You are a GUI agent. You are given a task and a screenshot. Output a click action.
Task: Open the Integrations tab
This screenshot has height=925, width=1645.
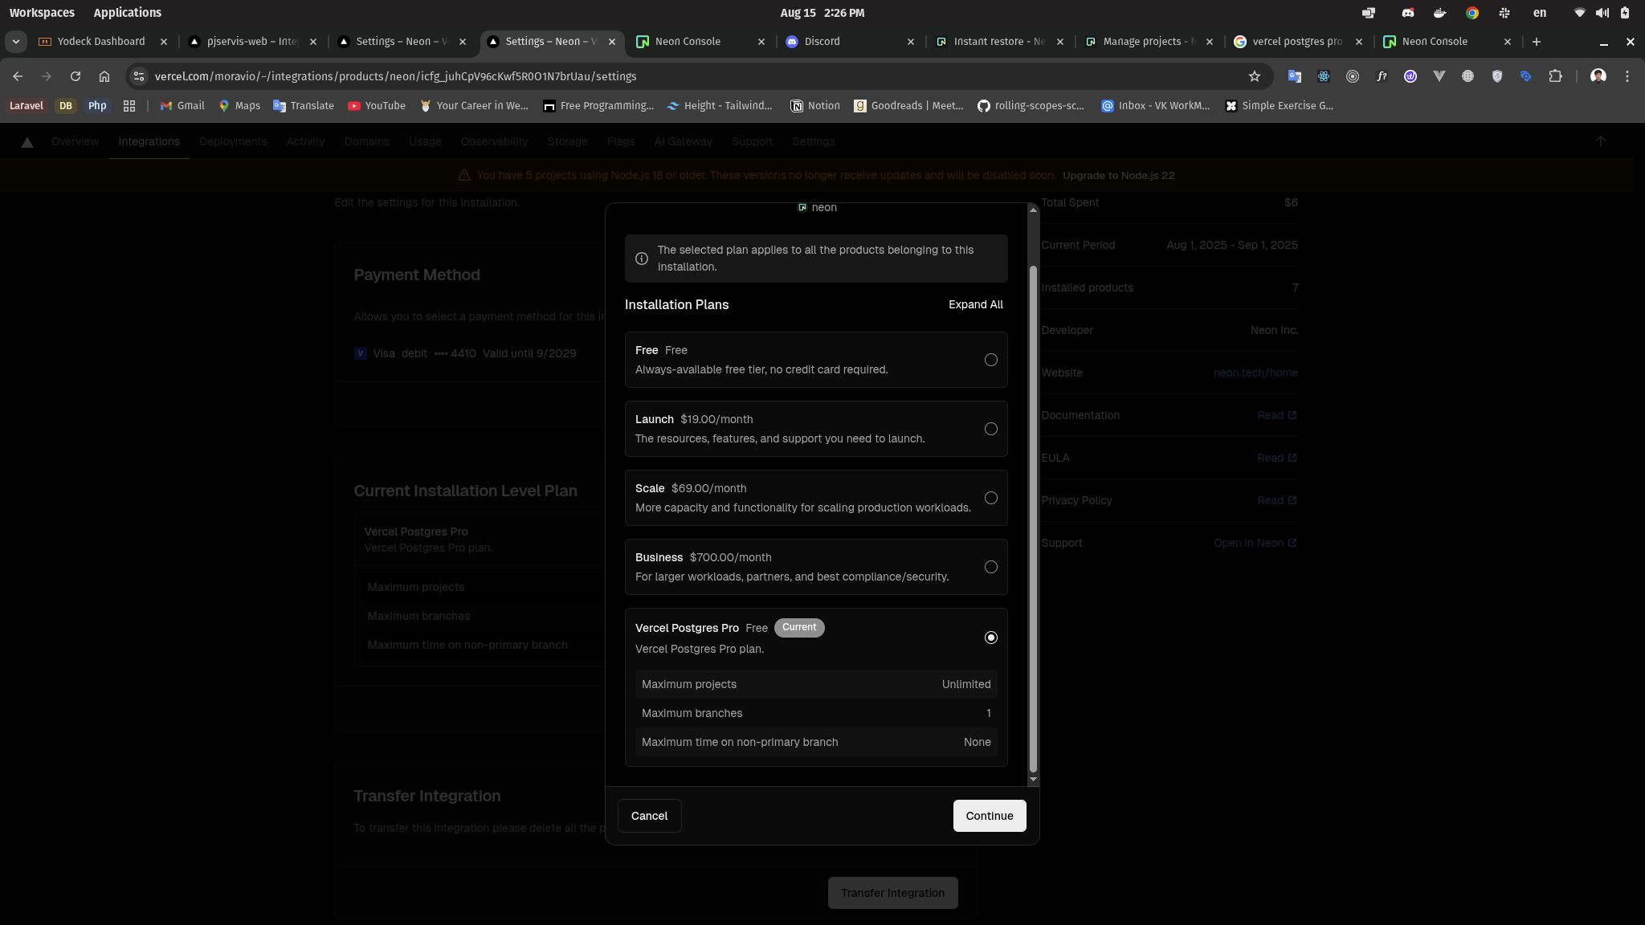tap(149, 141)
